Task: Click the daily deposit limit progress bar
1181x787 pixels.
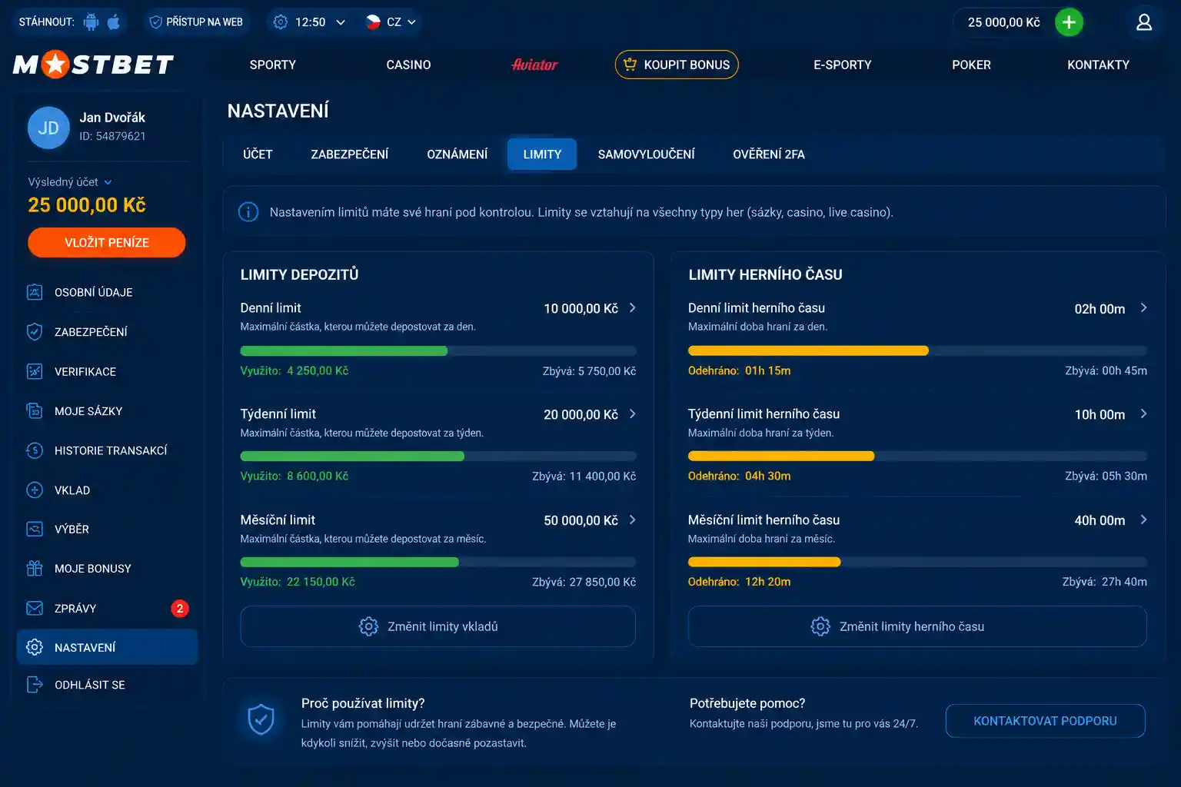Action: 438,351
